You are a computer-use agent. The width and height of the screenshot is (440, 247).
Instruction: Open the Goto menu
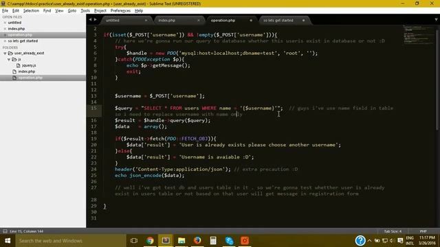[x=71, y=11]
